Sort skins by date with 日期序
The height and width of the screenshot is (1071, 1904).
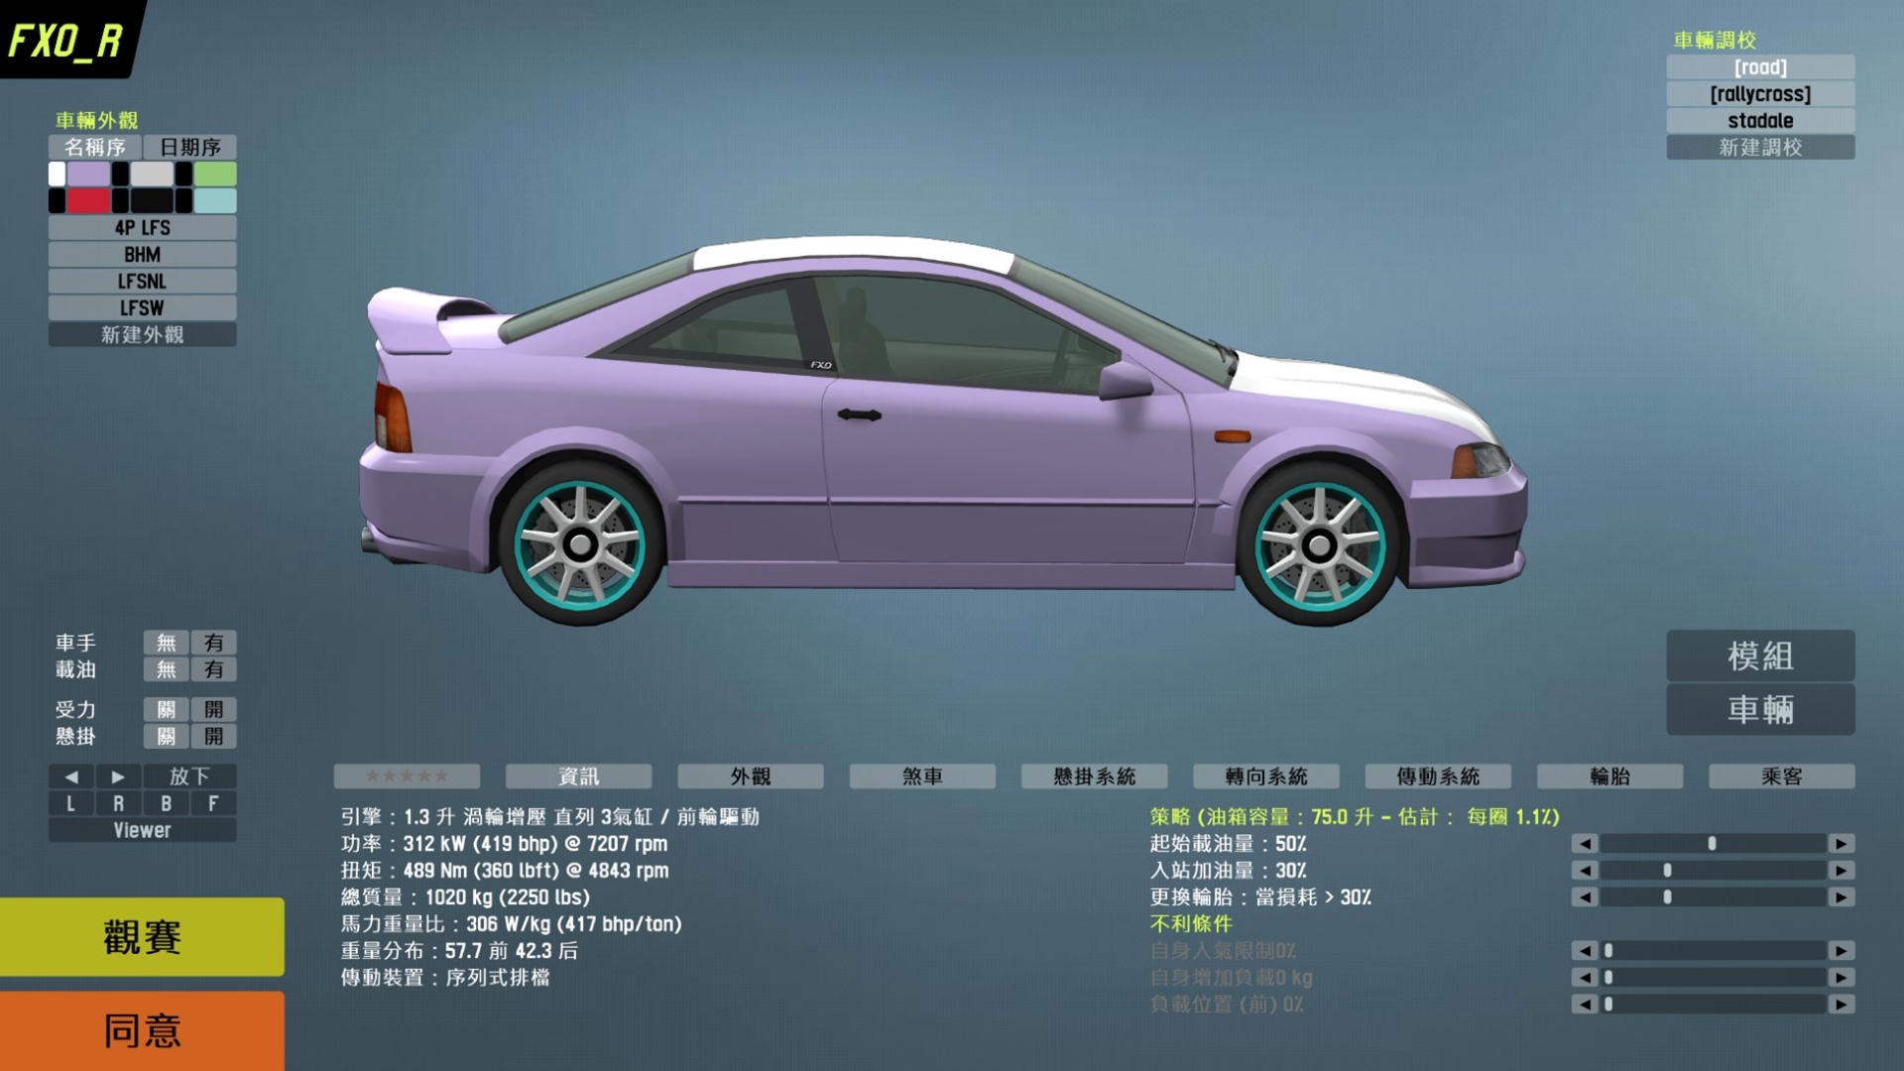tap(189, 148)
